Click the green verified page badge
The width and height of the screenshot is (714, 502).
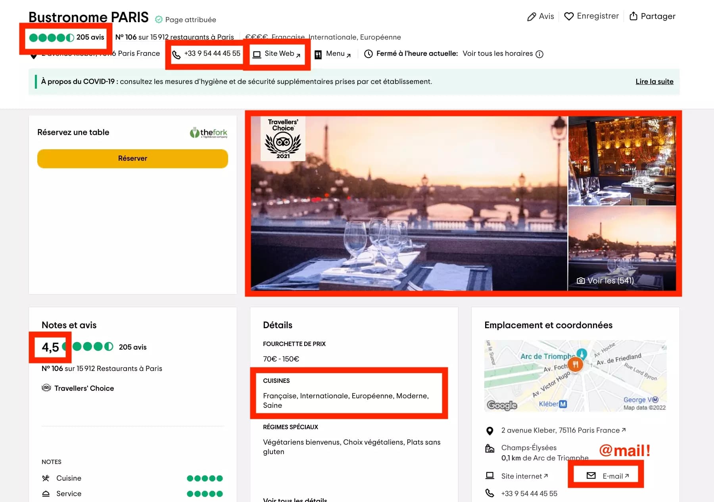click(159, 19)
